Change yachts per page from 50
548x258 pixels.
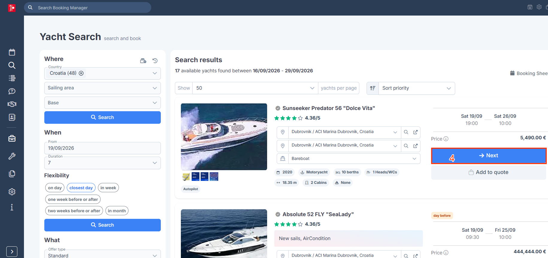[255, 88]
